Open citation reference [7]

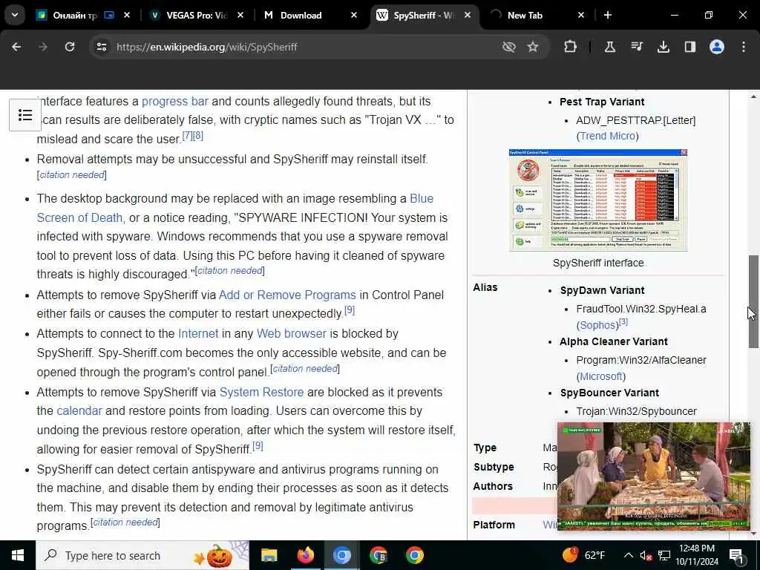pyautogui.click(x=187, y=136)
